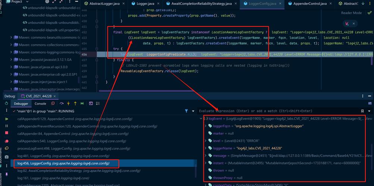Select opened file target icon in Project panel
Image resolution: width=374 pixels, height=186 pixels.
coord(47,1)
